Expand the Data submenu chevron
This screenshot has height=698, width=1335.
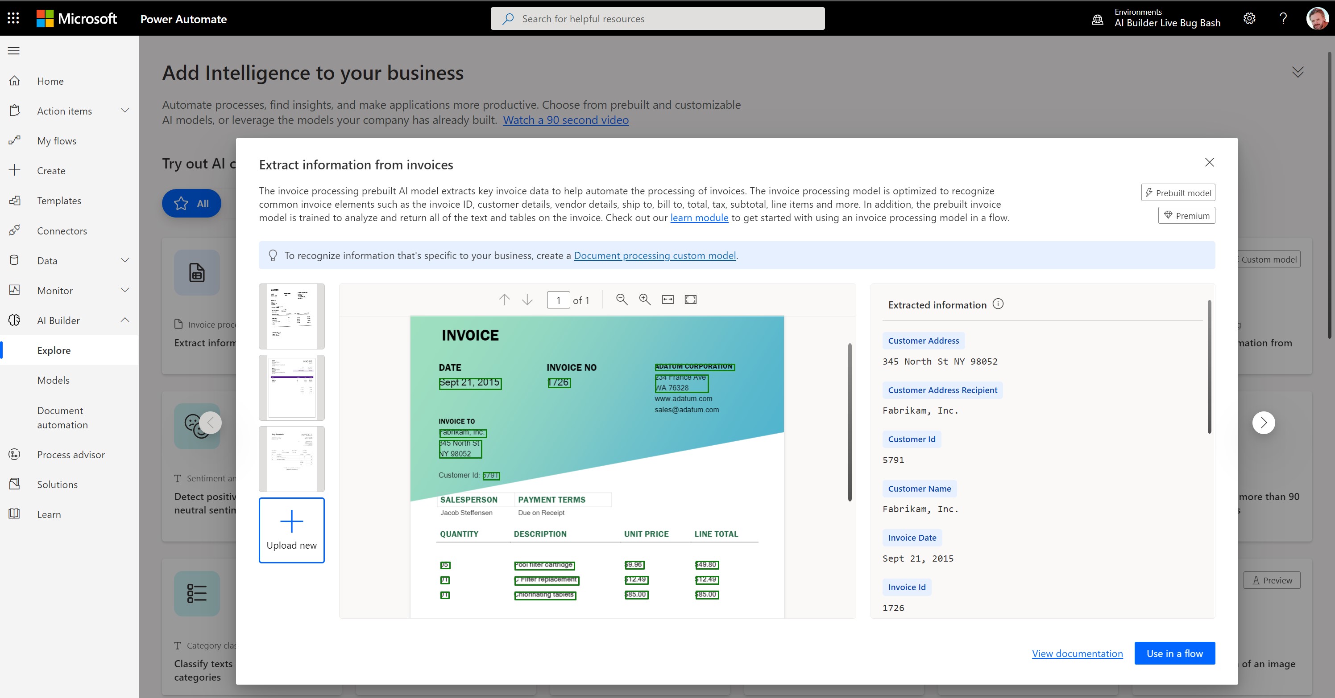coord(125,260)
